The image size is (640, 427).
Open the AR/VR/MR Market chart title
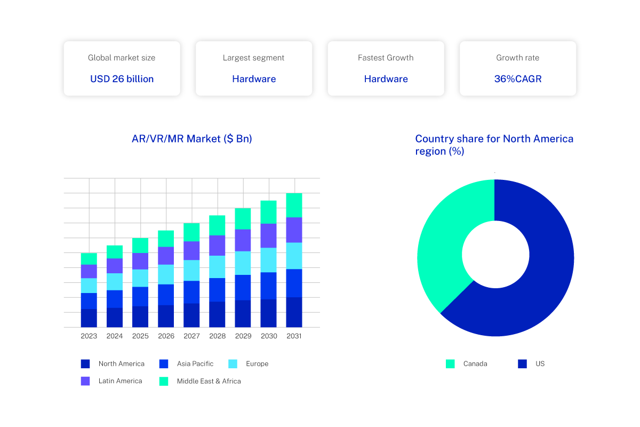pyautogui.click(x=192, y=138)
